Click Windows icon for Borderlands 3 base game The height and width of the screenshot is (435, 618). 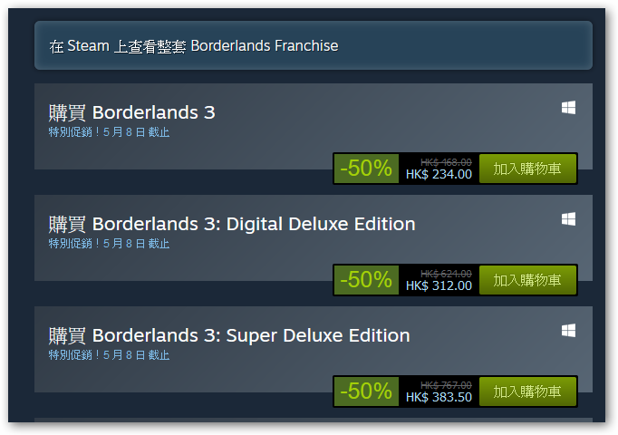pyautogui.click(x=568, y=108)
